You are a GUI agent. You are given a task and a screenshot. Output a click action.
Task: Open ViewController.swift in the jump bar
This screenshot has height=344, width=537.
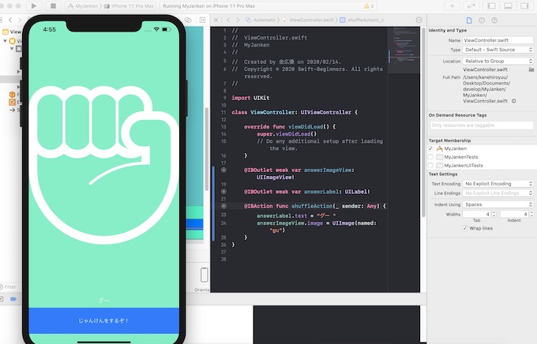pyautogui.click(x=308, y=20)
